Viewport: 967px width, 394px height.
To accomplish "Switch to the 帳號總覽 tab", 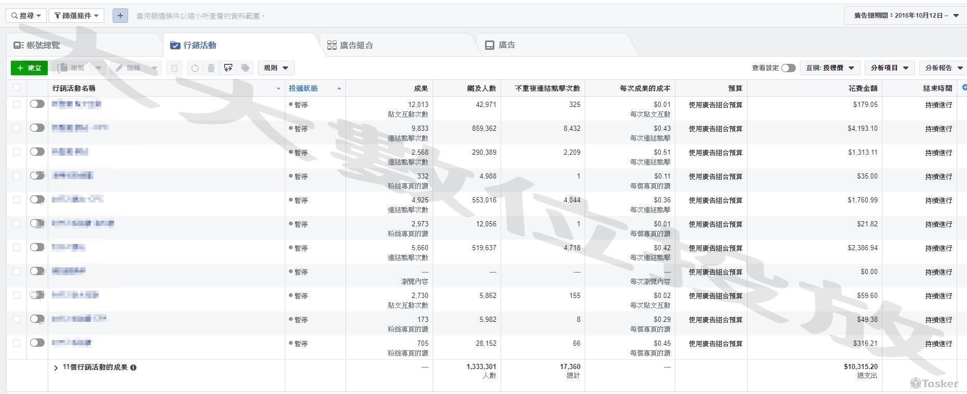I will click(43, 45).
